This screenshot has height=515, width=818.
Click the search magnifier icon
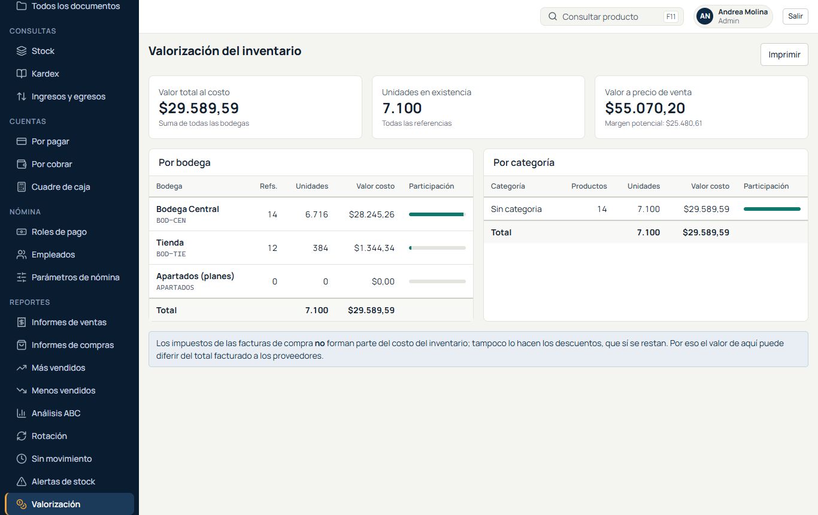(x=553, y=17)
